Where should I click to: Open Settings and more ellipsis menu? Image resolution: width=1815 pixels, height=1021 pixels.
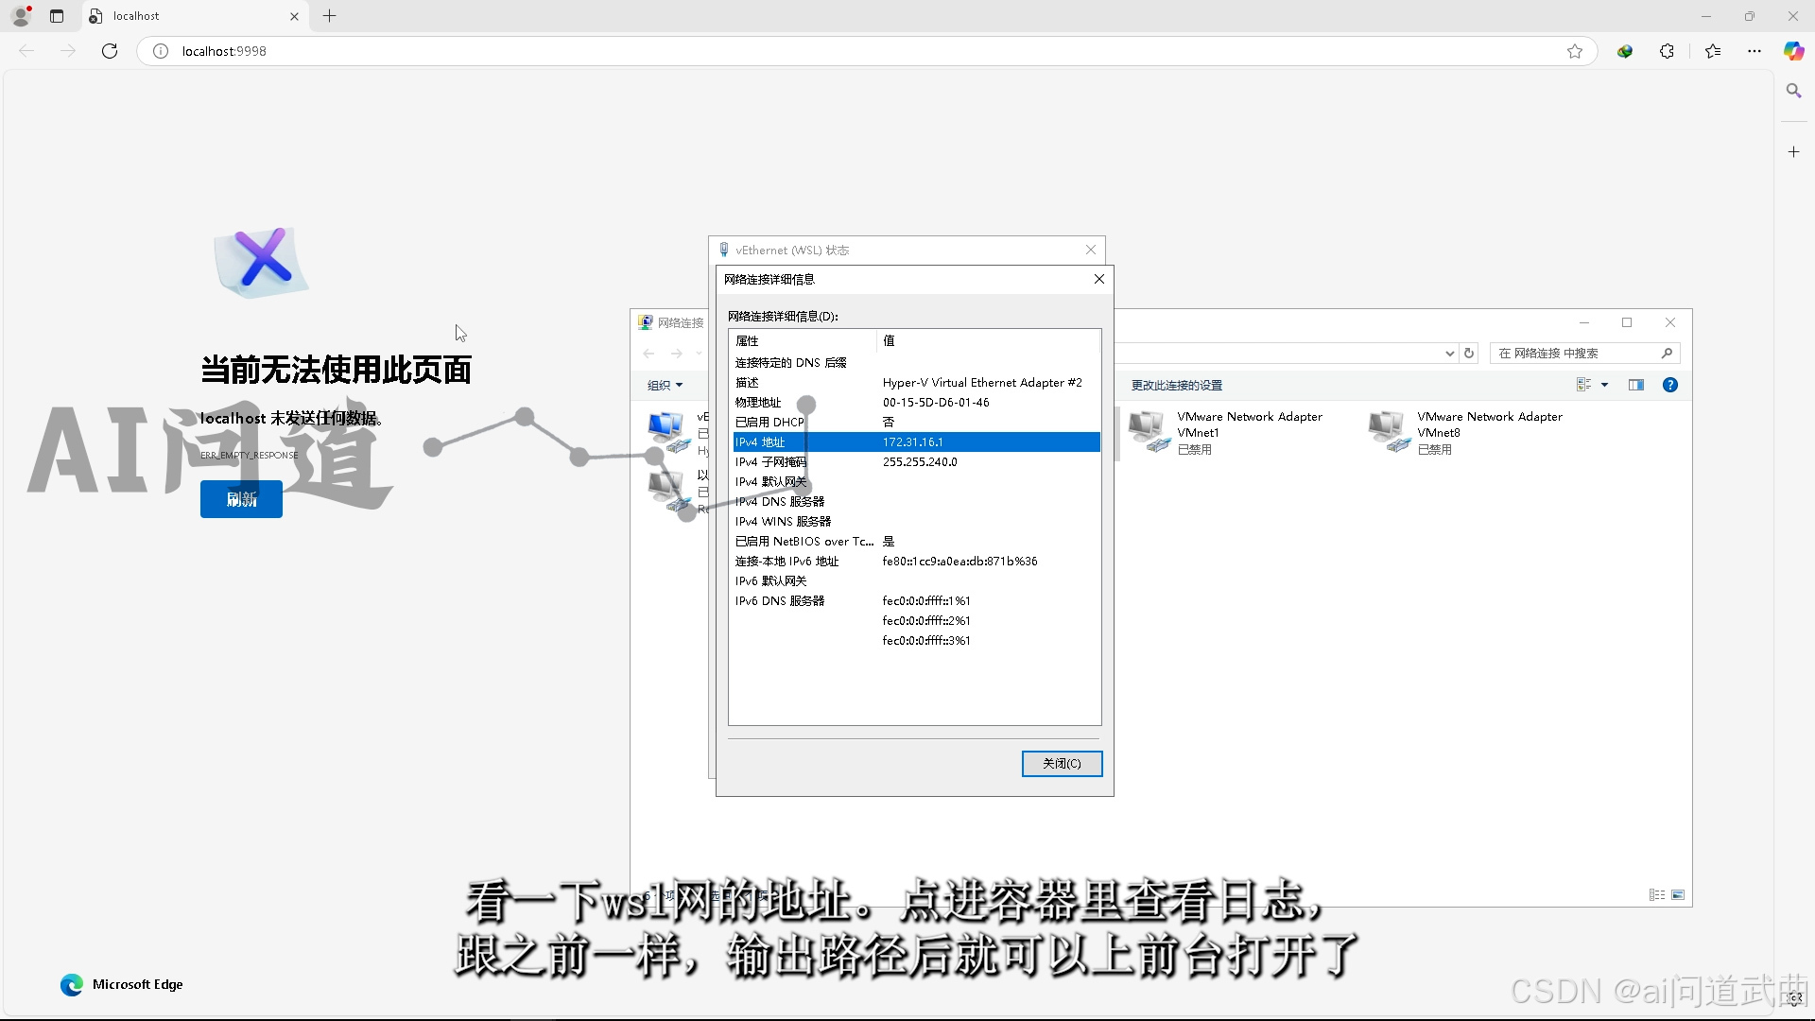1754,51
